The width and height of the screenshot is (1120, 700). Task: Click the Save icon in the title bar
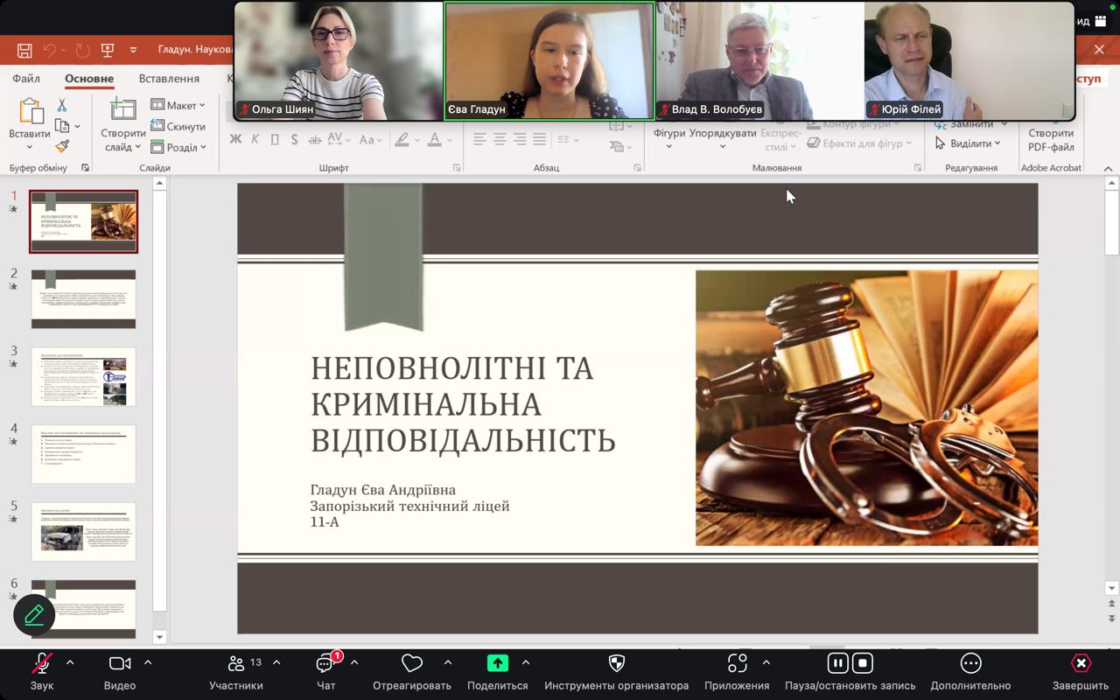coord(24,51)
